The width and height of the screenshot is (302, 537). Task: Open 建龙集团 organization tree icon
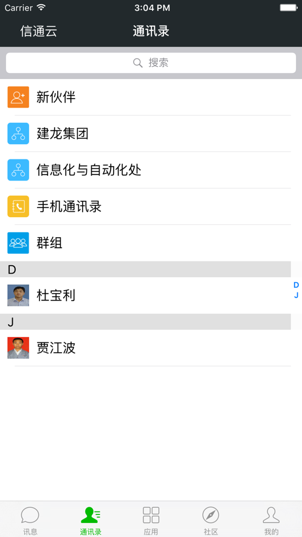point(18,134)
